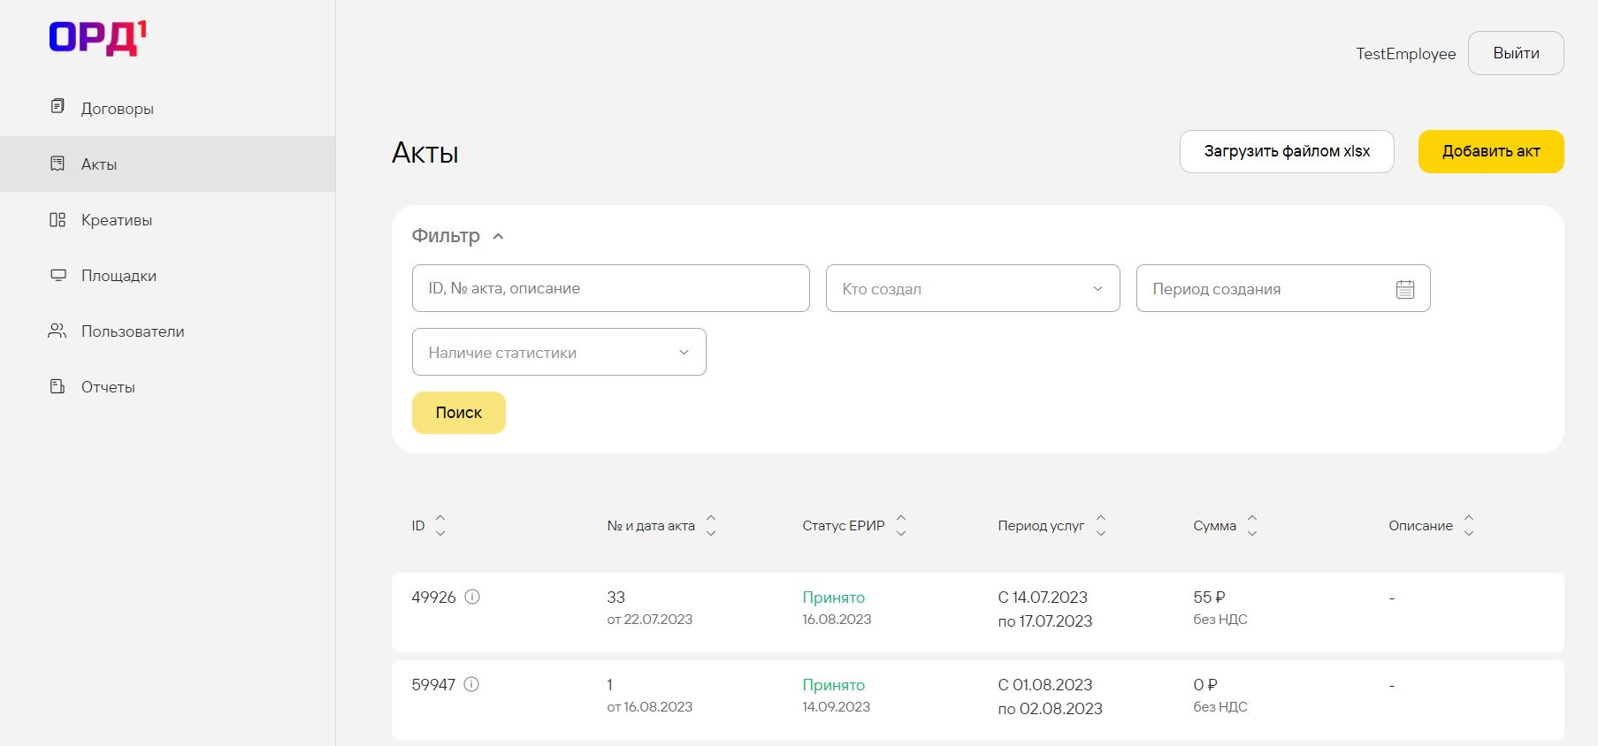
Task: Click period С 01.08.2023 cell
Action: [x=1050, y=697]
